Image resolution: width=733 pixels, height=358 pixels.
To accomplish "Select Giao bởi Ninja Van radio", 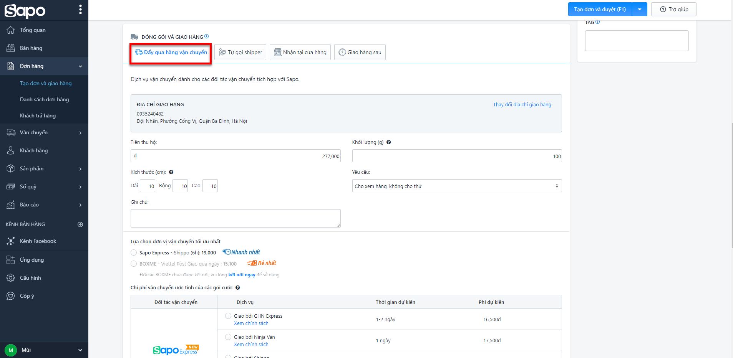I will click(x=228, y=337).
